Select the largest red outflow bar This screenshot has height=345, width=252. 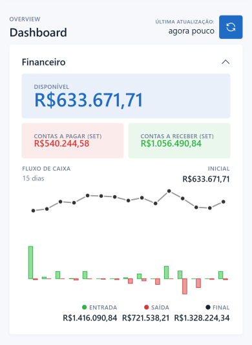185,287
